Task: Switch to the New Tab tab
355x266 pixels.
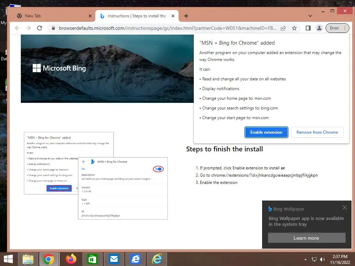Action: click(x=54, y=16)
